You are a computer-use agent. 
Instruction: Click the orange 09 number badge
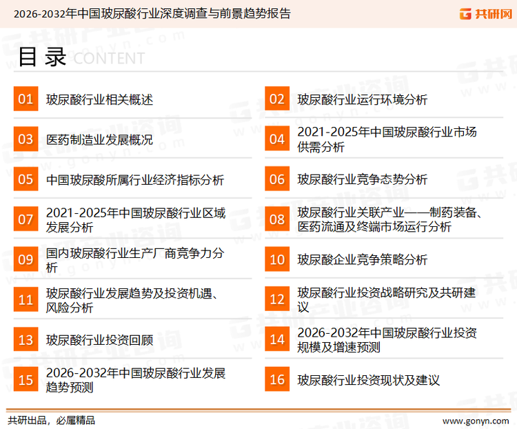coord(26,259)
